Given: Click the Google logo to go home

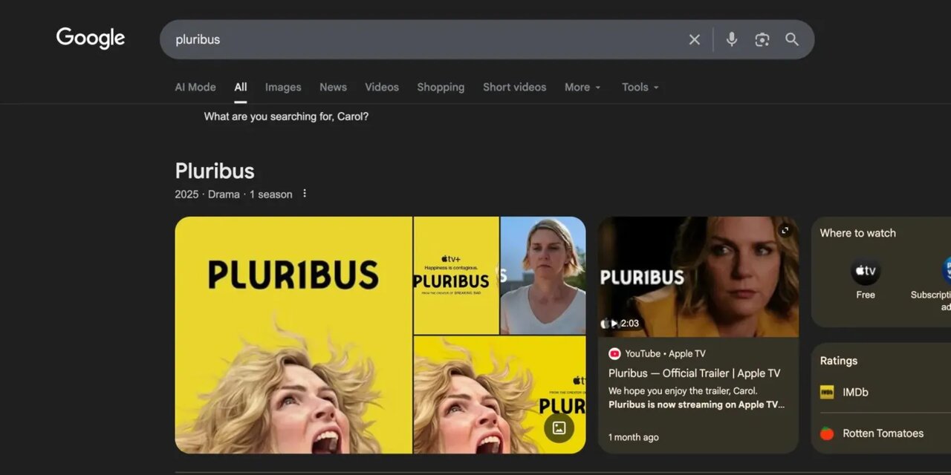Looking at the screenshot, I should (90, 37).
